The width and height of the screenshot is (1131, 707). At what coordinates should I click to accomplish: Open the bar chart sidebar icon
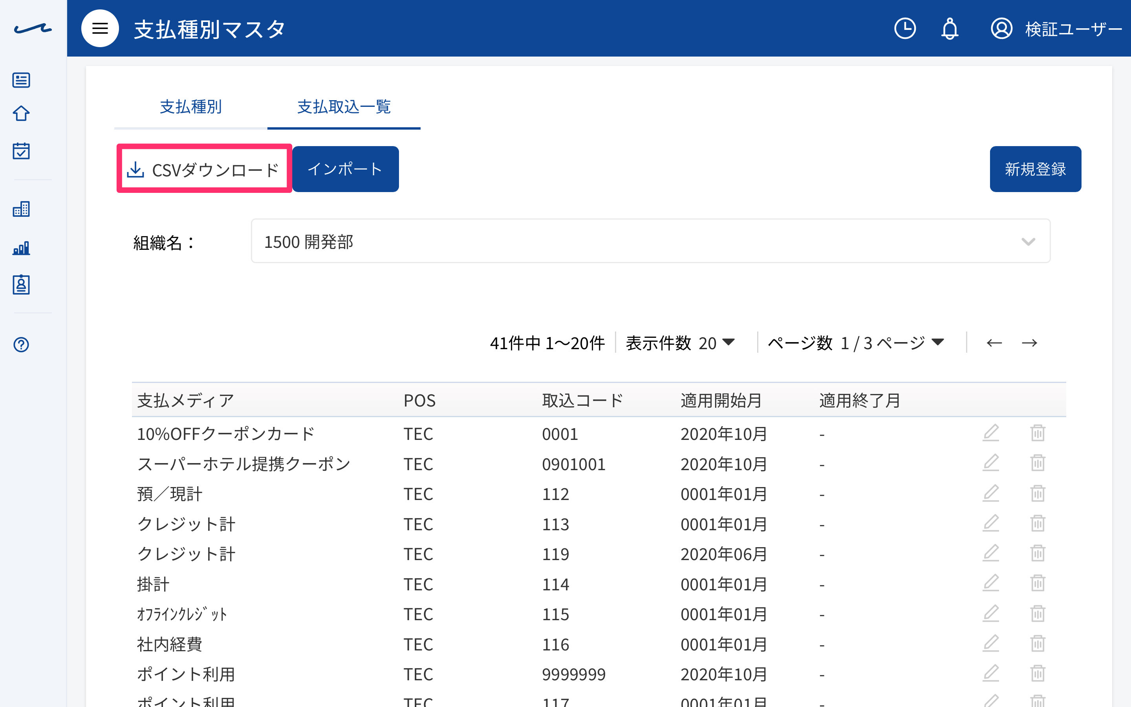click(21, 247)
